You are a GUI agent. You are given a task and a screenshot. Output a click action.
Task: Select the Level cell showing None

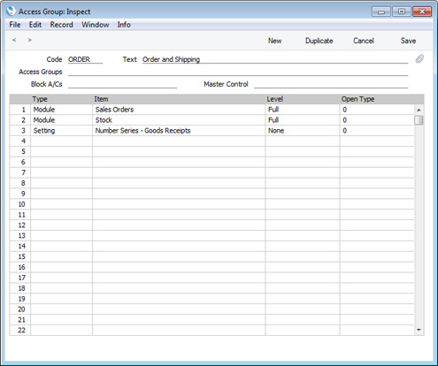(303, 131)
